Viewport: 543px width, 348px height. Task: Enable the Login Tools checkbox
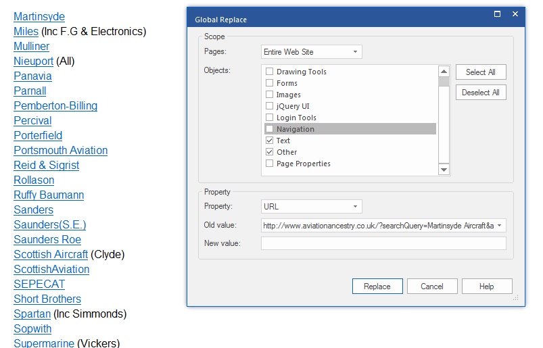pyautogui.click(x=269, y=118)
